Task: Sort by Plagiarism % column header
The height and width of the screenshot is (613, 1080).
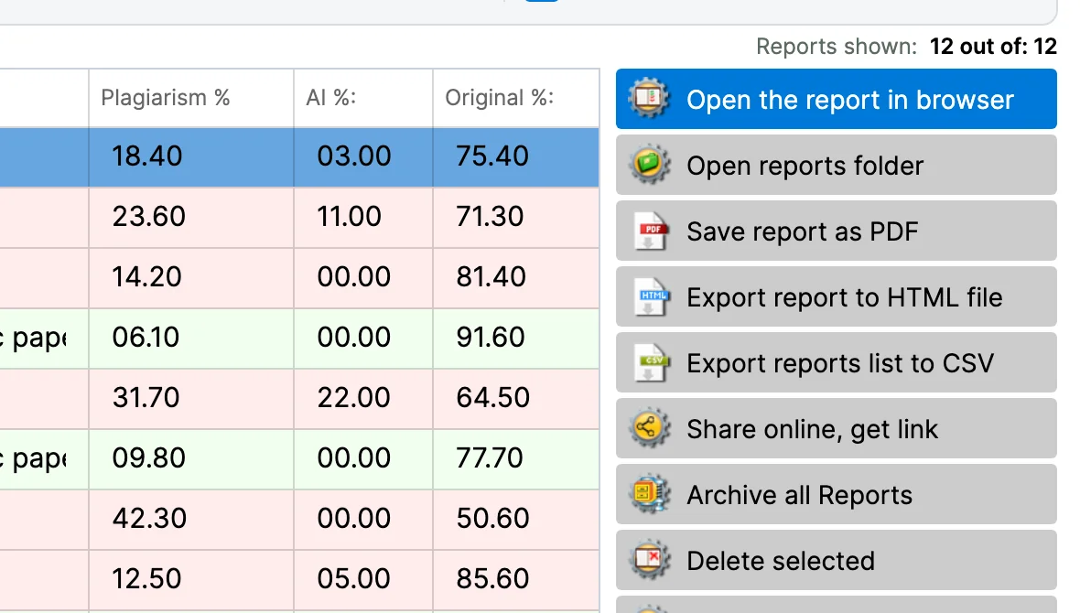Action: 190,98
